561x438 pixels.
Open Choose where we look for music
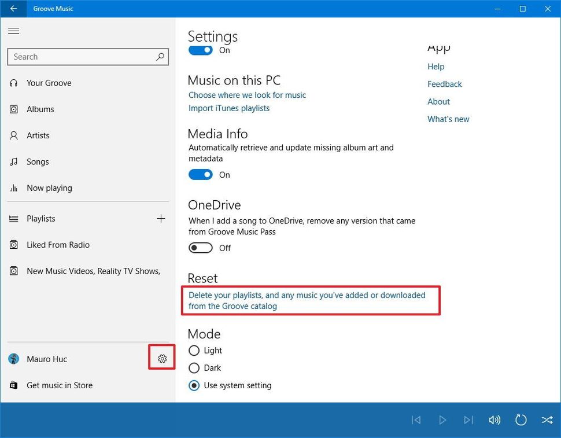(247, 95)
